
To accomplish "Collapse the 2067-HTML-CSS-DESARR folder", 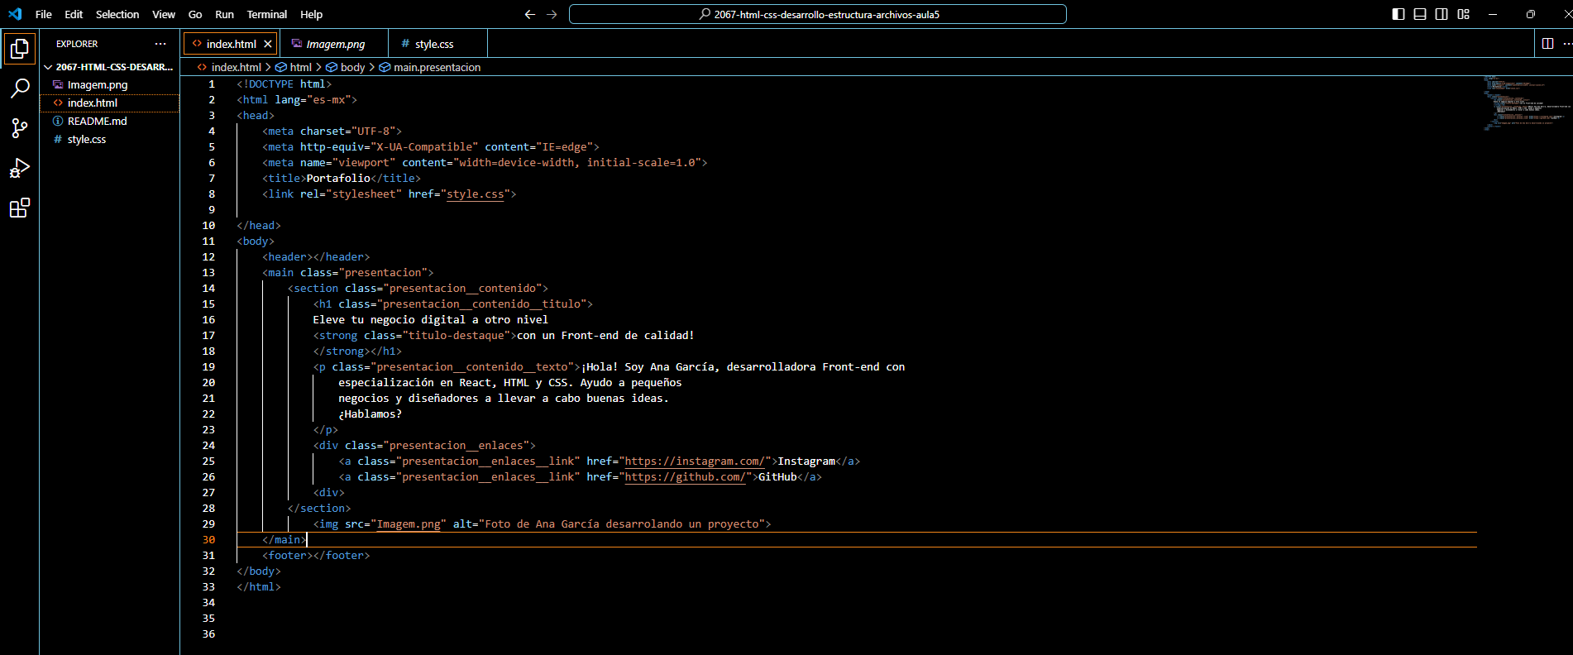I will [109, 67].
